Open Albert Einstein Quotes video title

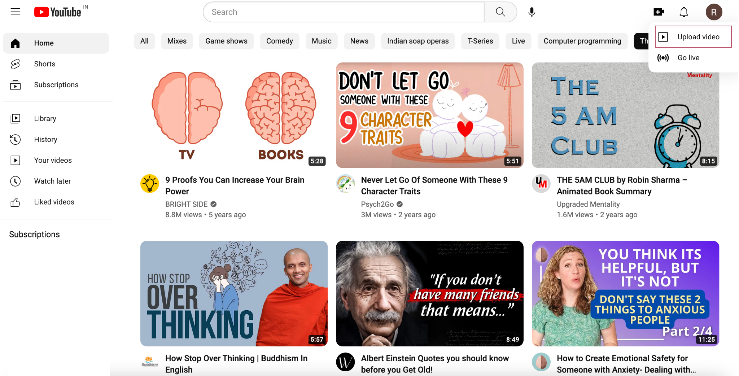(x=435, y=364)
